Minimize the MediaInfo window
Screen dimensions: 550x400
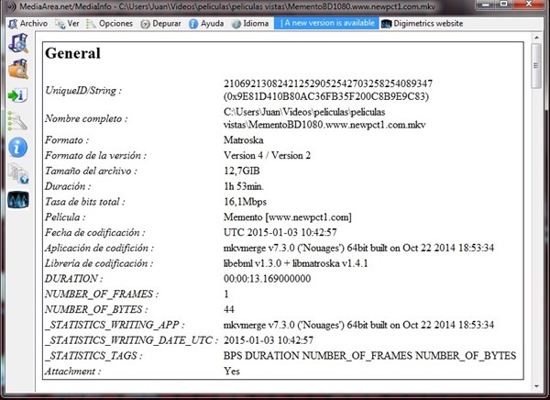pos(486,4)
